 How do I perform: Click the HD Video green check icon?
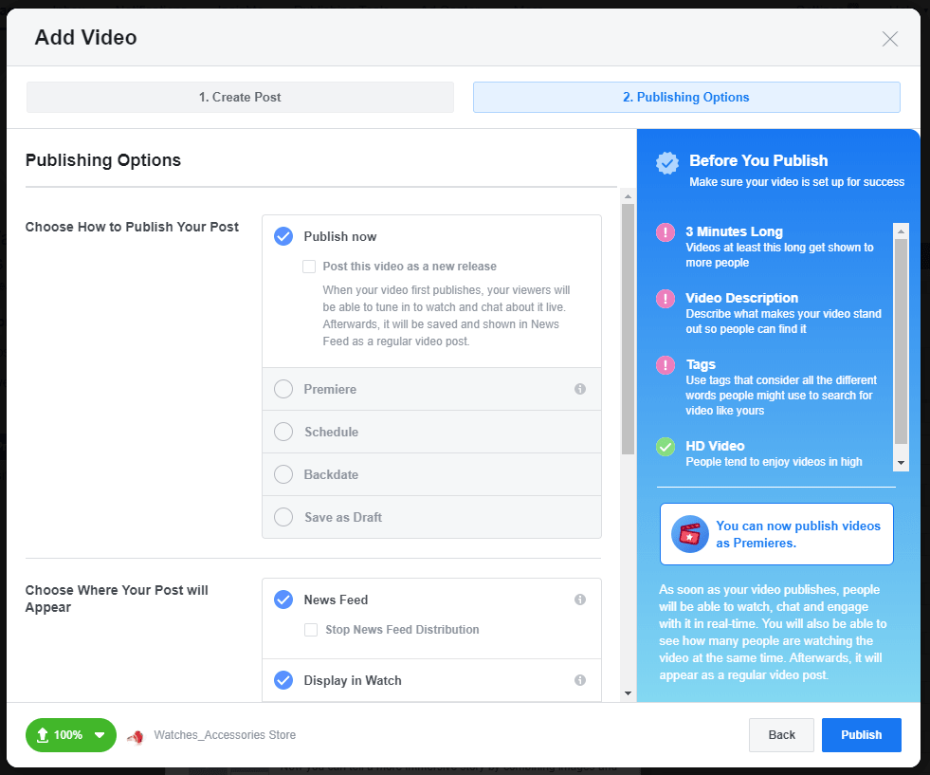pyautogui.click(x=666, y=447)
